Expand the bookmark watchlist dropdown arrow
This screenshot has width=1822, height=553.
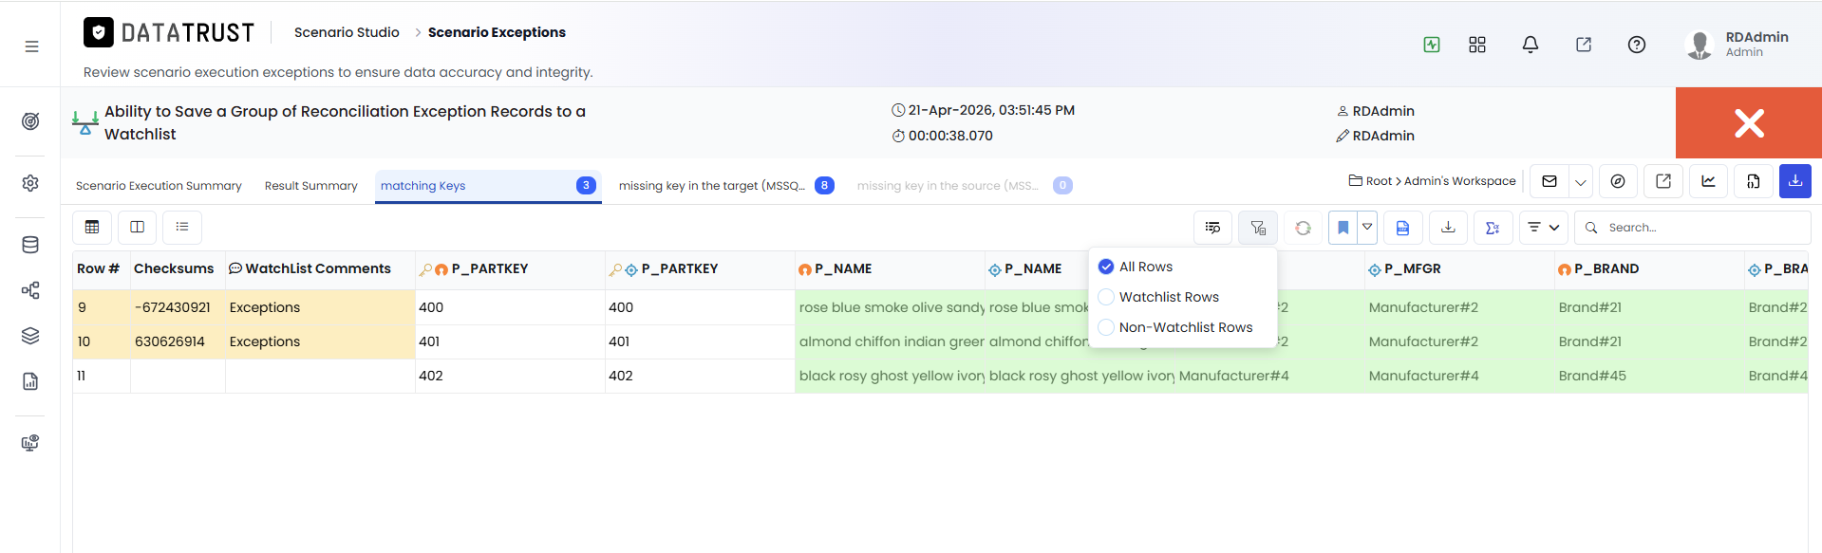(1367, 228)
